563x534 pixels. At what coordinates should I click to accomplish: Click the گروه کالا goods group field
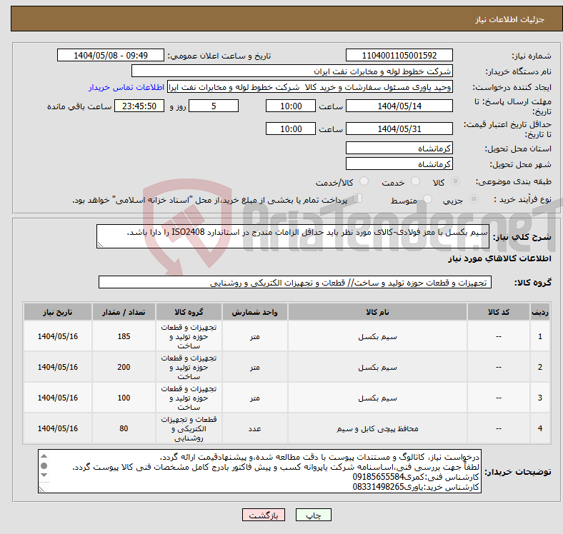click(295, 282)
